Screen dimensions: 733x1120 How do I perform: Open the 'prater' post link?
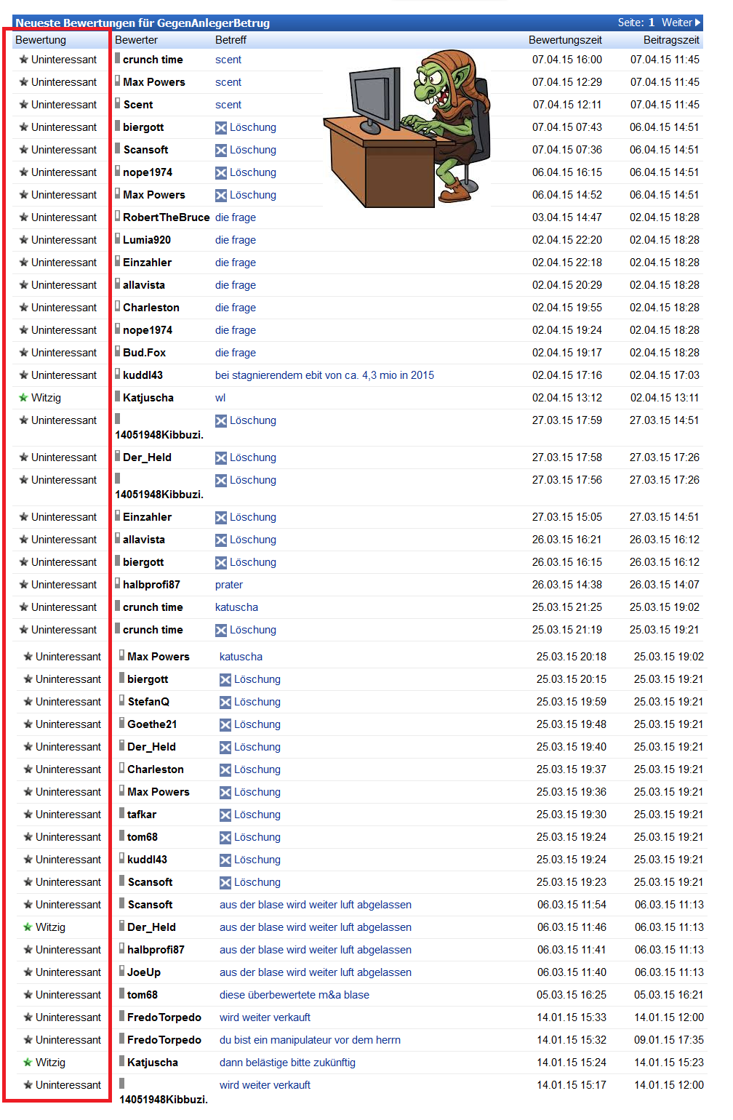229,585
